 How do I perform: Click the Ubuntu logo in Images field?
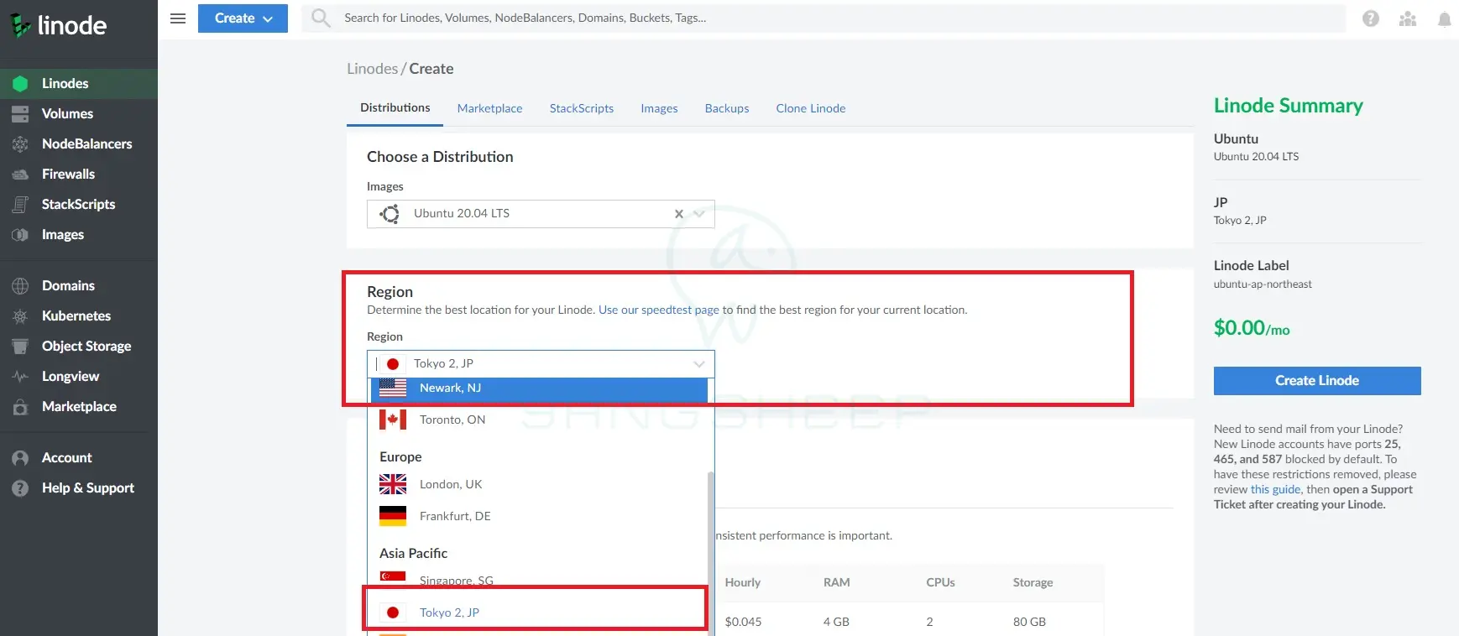pos(390,214)
